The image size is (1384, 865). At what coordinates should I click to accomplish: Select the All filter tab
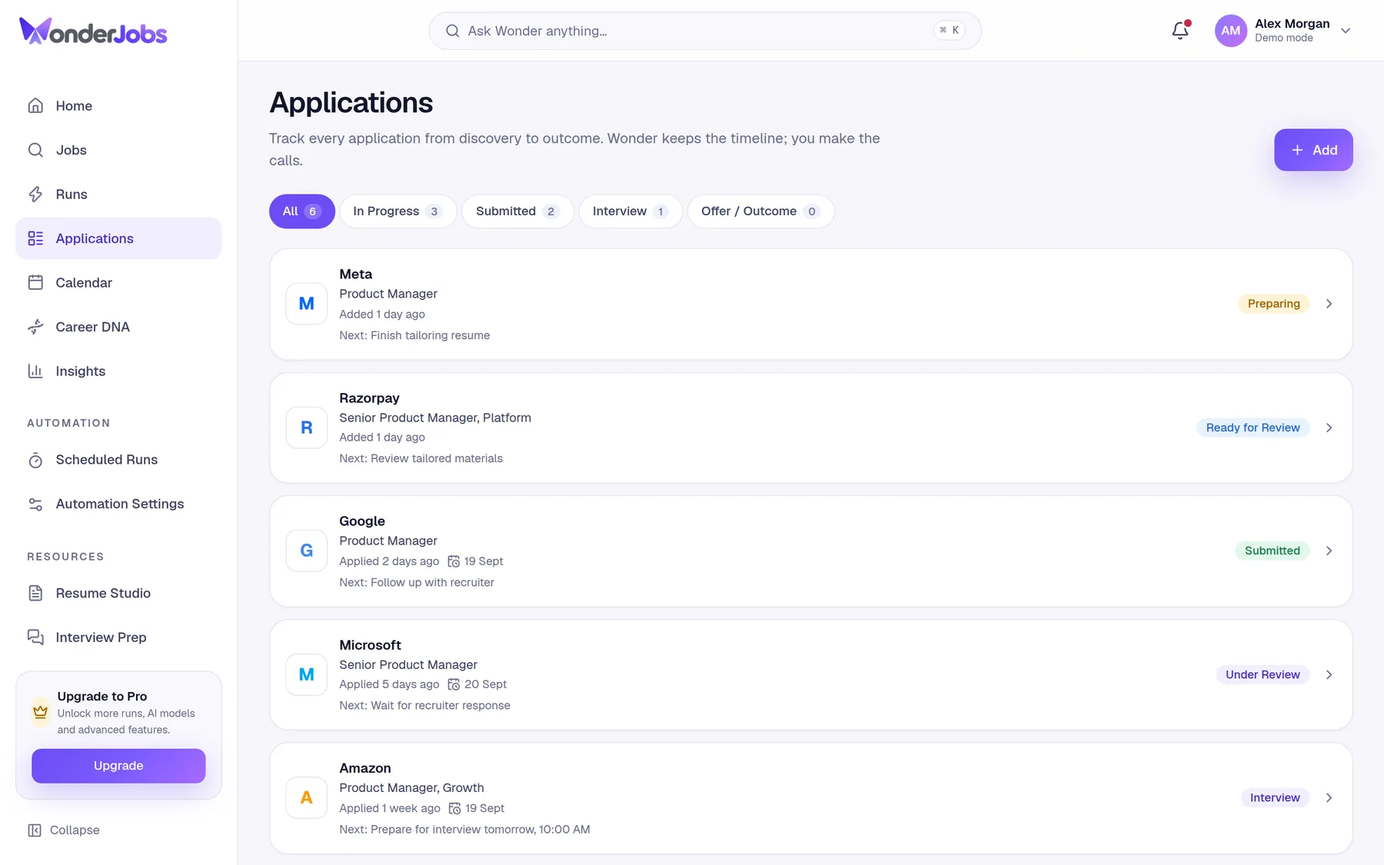[302, 211]
